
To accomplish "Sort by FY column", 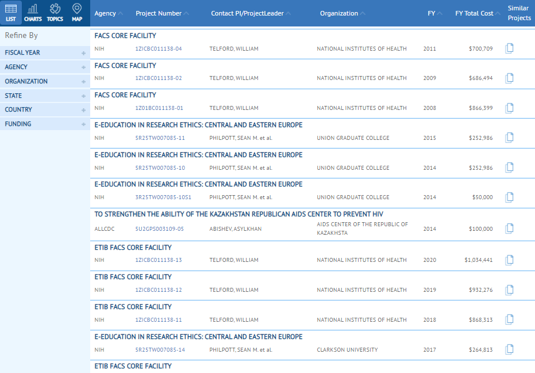I will click(435, 13).
